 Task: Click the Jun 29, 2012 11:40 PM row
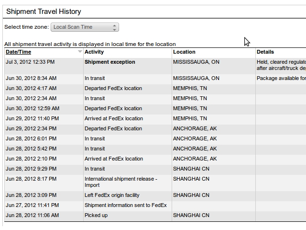point(155,118)
